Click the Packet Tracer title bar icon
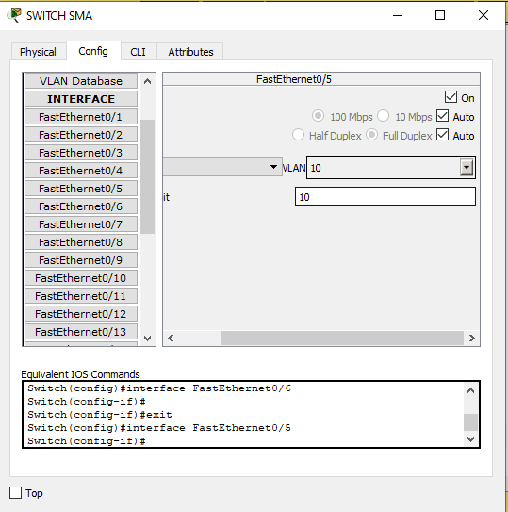 point(14,15)
